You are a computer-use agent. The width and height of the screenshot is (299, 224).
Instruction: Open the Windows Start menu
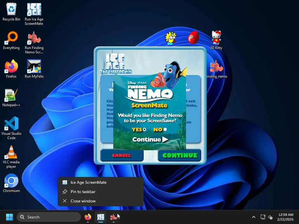[x=9, y=217]
